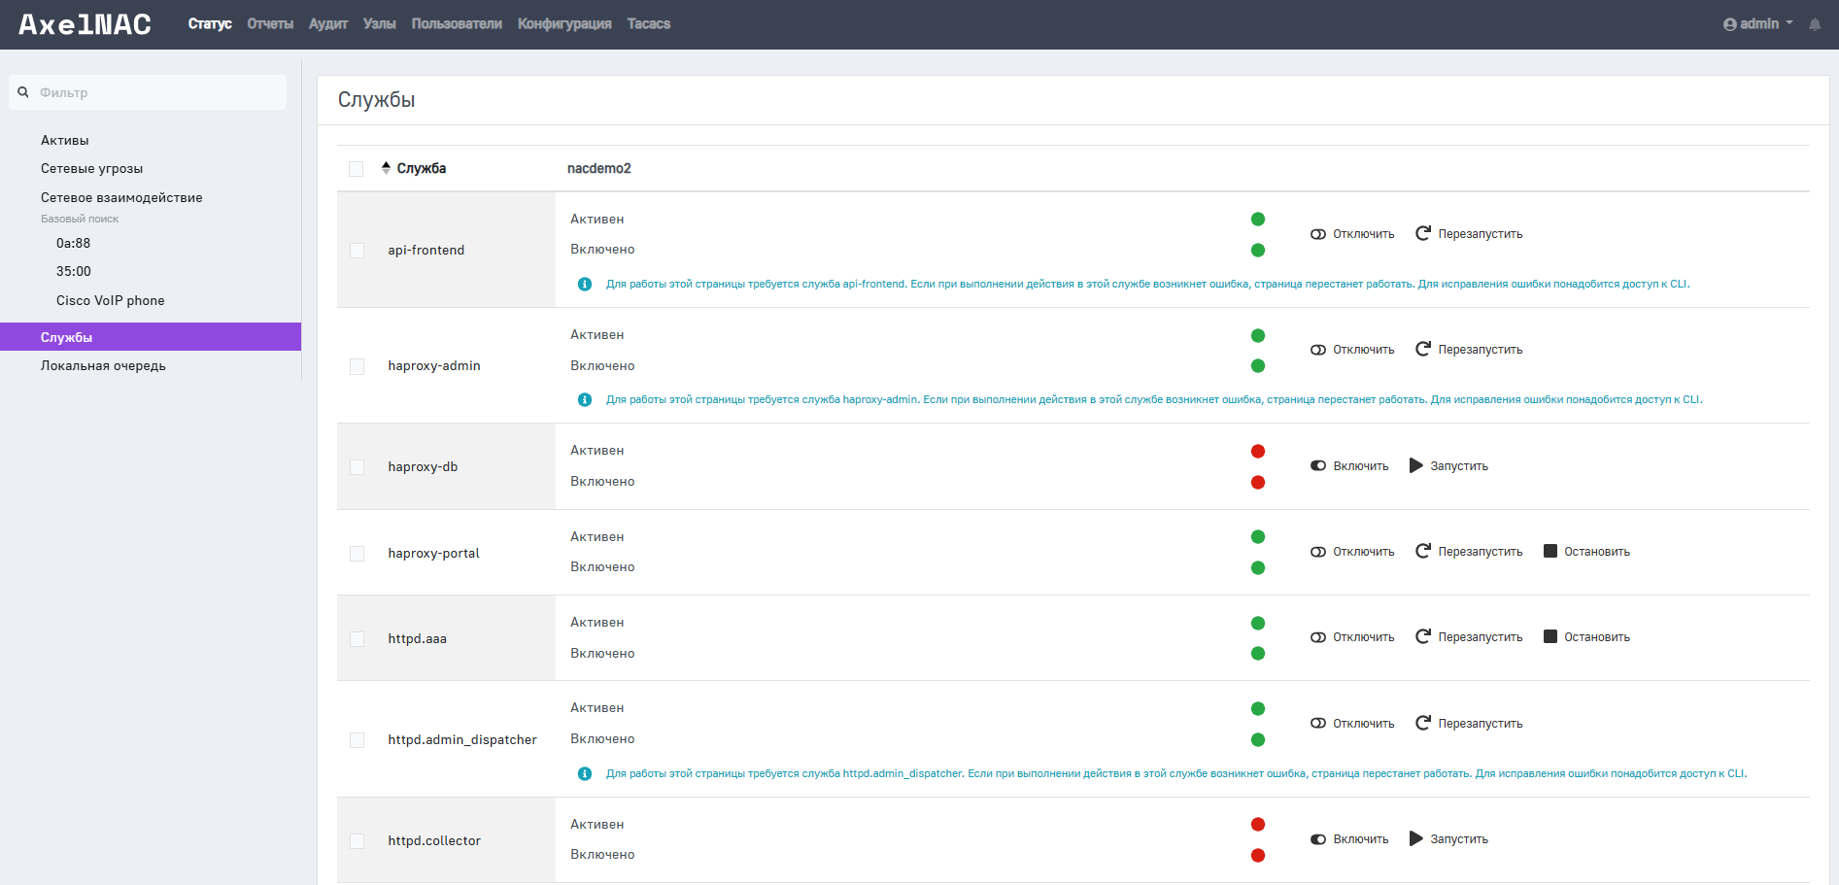Click the play icon to start httpd.collector
Image resolution: width=1839 pixels, height=885 pixels.
1416,838
